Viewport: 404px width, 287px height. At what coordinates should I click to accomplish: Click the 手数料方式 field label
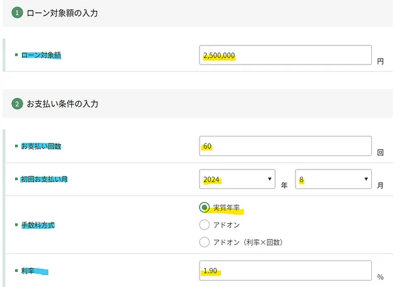38,224
